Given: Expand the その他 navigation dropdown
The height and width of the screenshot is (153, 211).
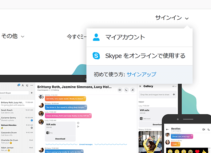Looking at the screenshot, I should [x=13, y=36].
